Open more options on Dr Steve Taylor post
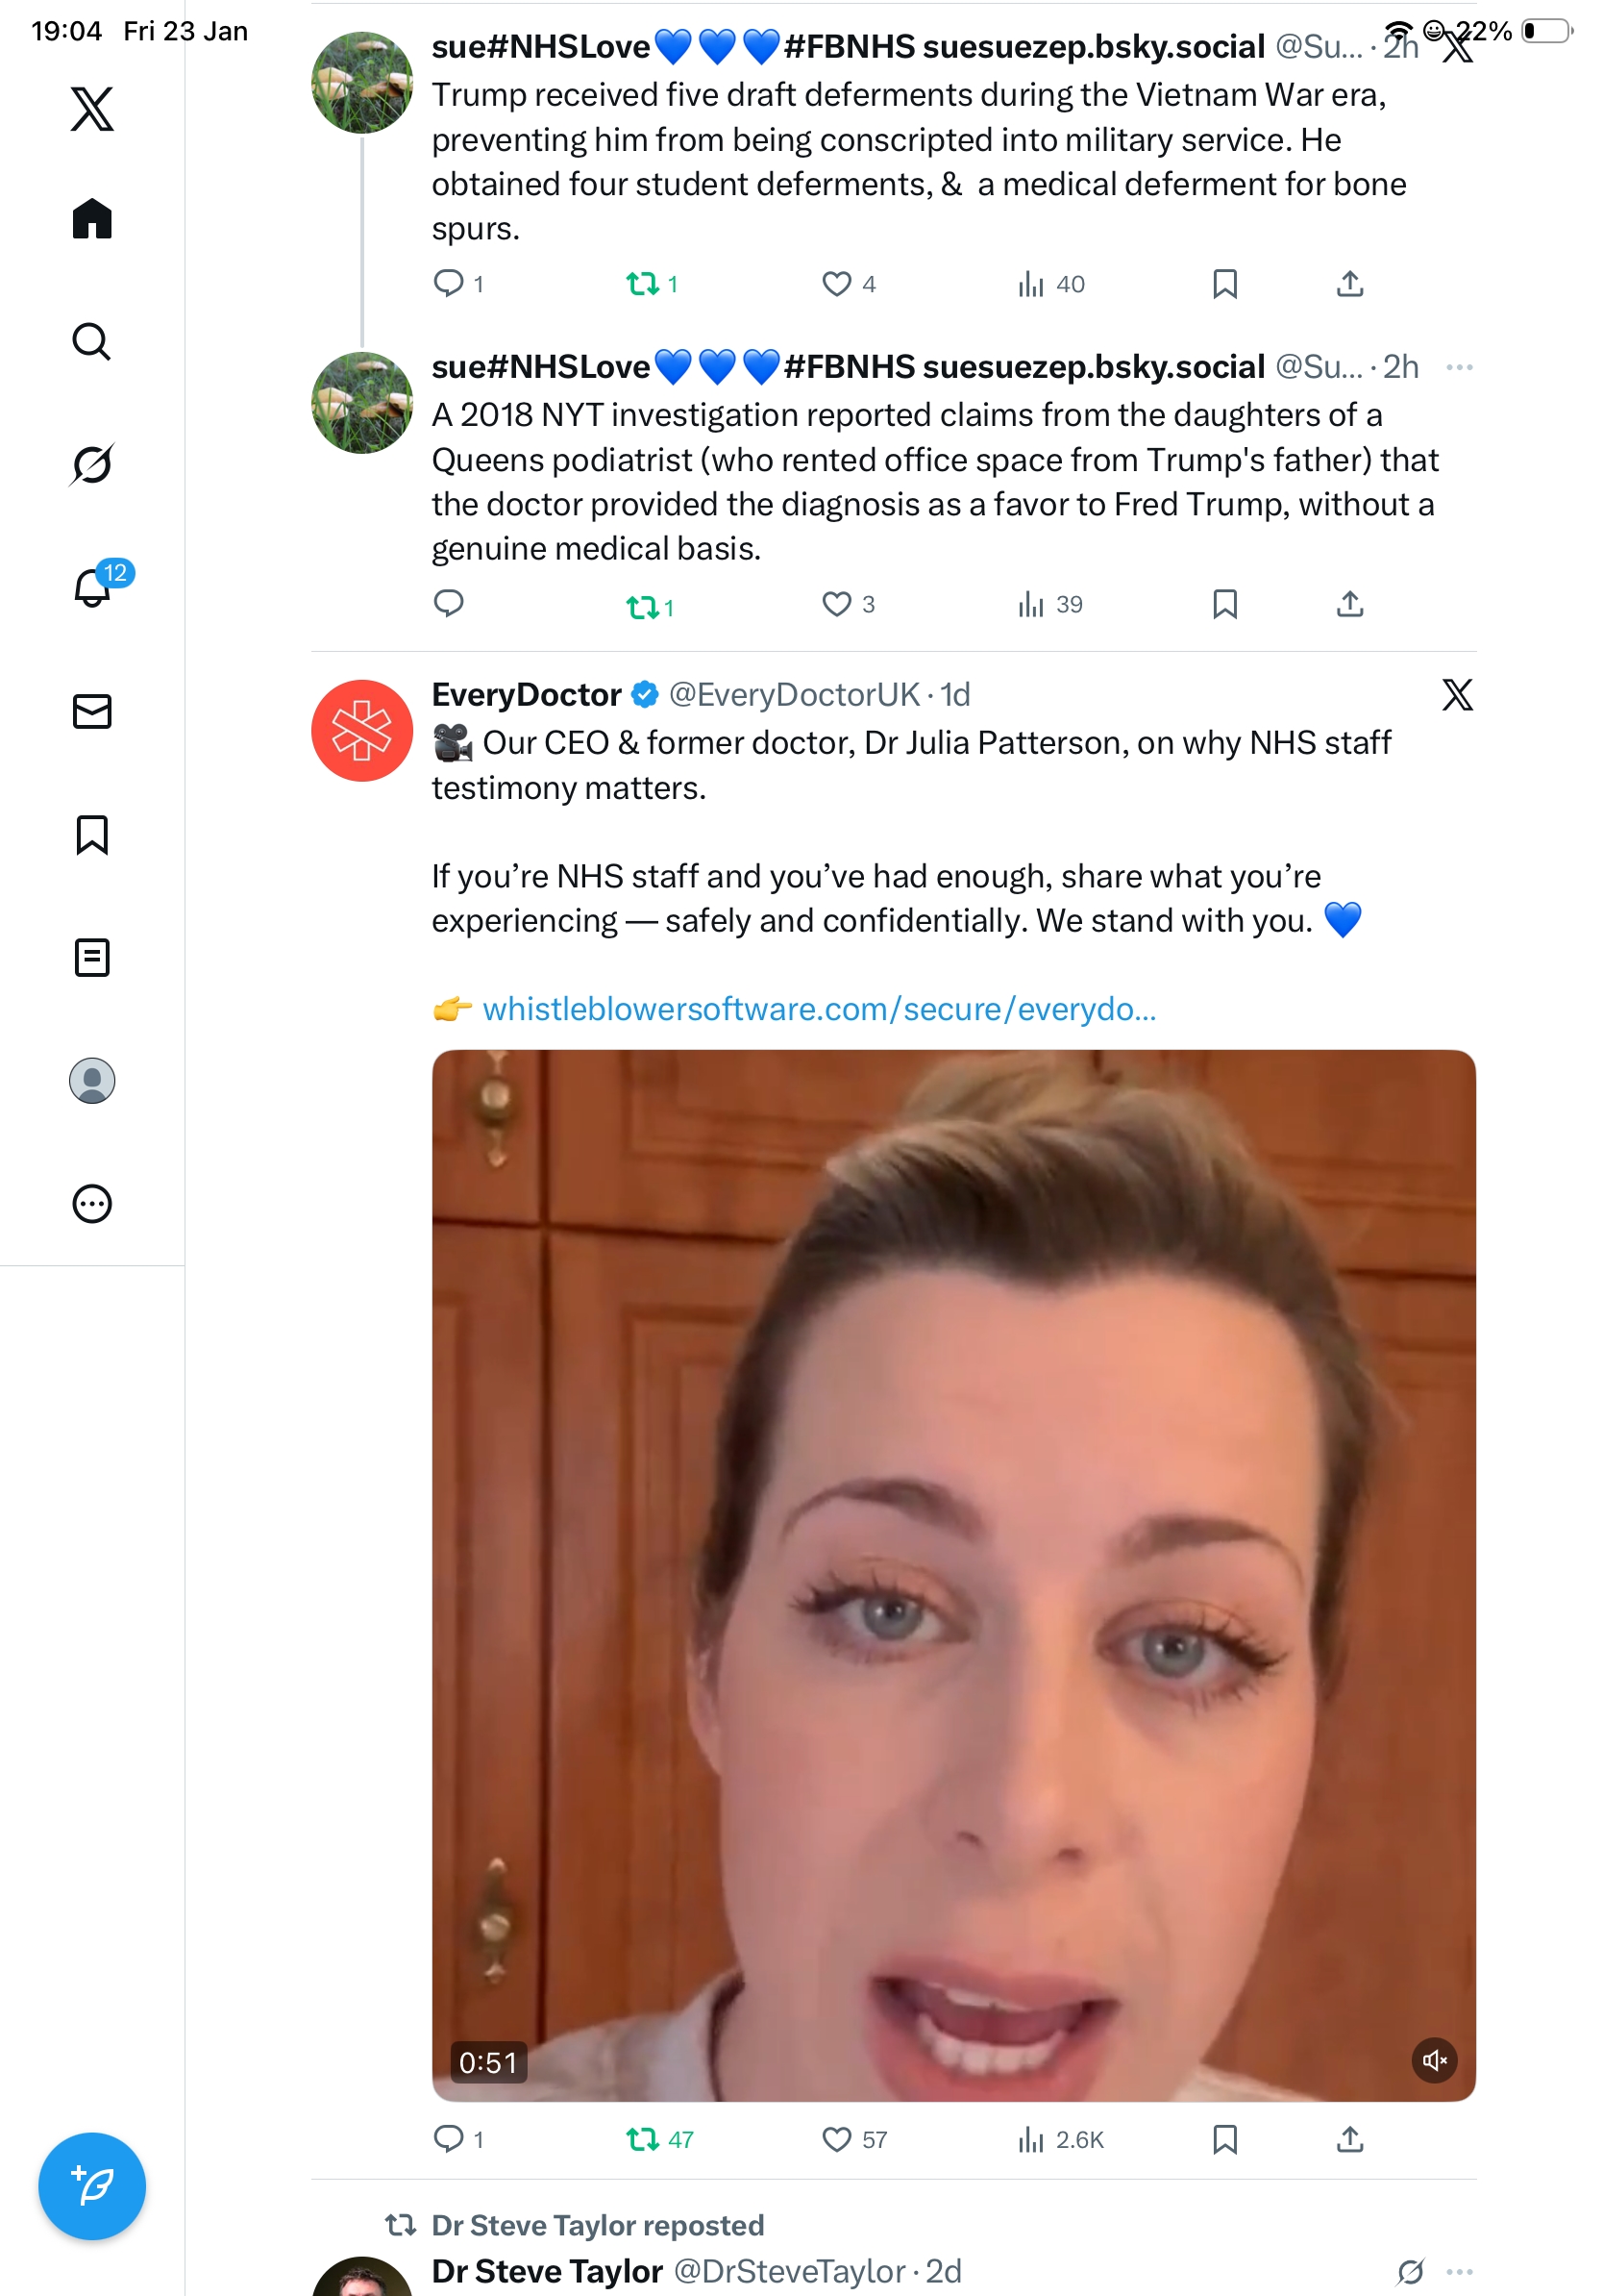The height and width of the screenshot is (2296, 1603). [1459, 2270]
